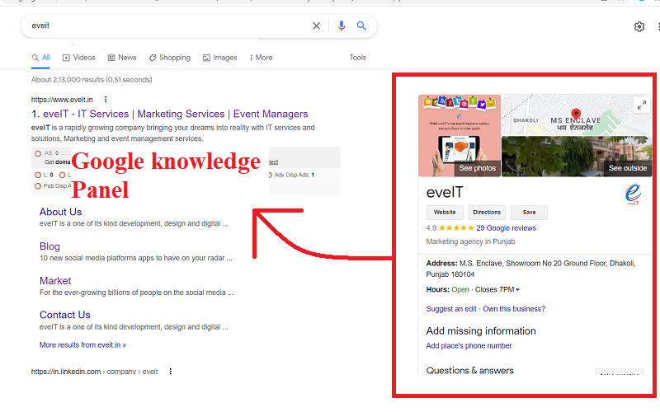
Task: Switch to the Videos tab
Action: point(79,58)
